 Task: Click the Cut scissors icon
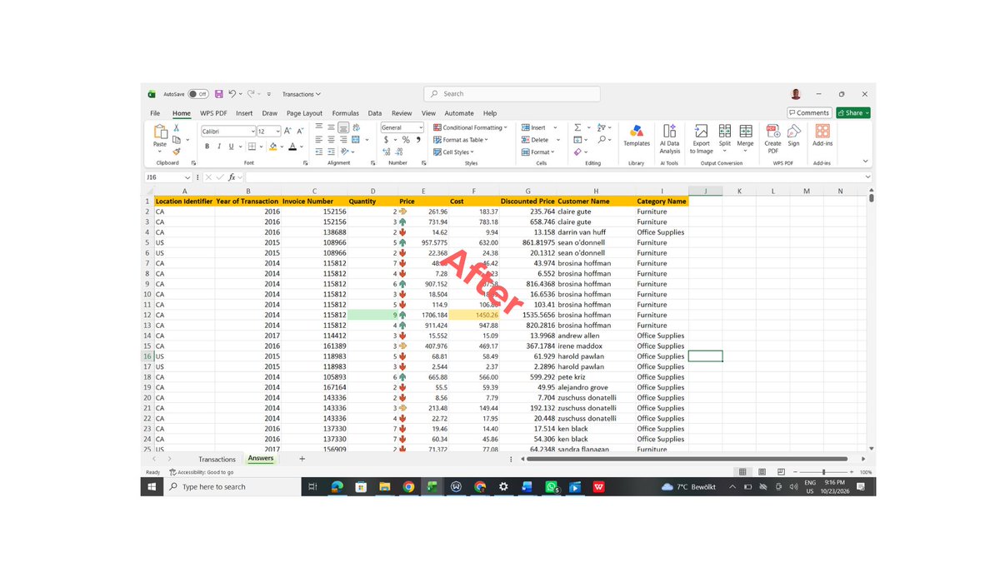[x=177, y=128]
